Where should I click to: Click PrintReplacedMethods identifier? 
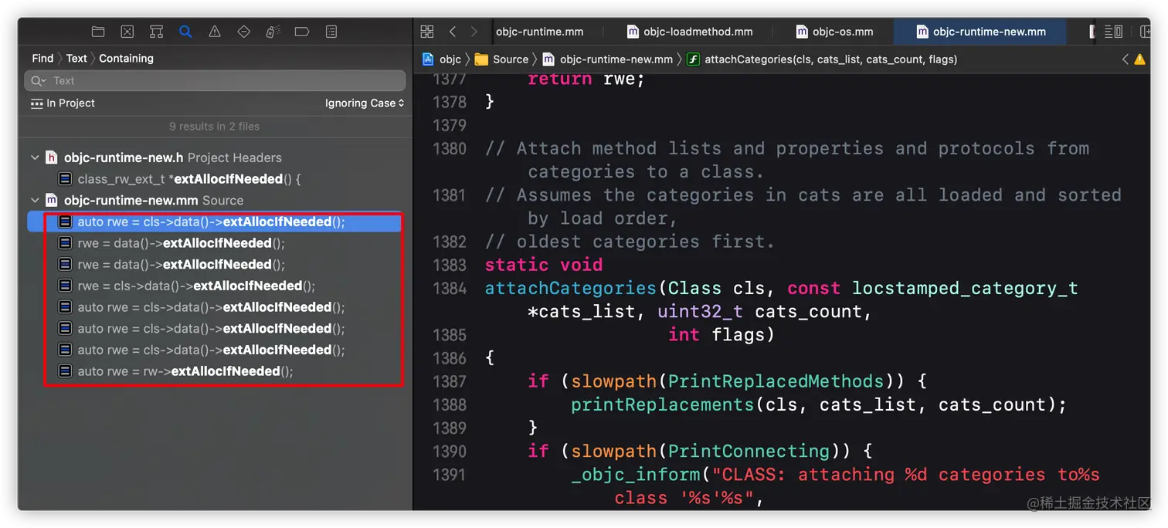[x=776, y=381]
